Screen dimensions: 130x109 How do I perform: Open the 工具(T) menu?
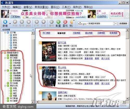66,7
